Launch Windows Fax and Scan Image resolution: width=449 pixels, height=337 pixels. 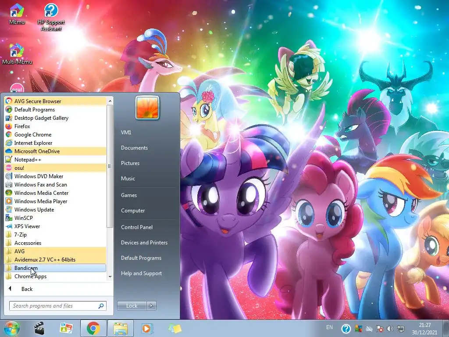(x=55, y=185)
